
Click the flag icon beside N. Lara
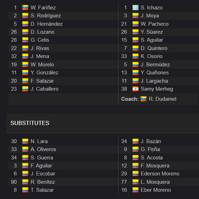(x=25, y=141)
